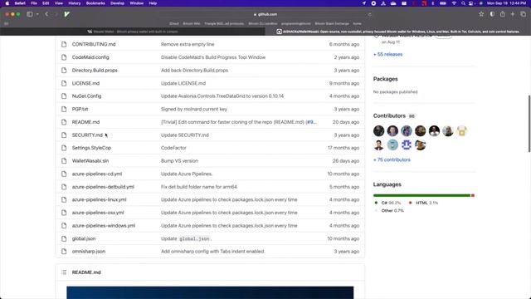Open CodeMaid.config file
Image resolution: width=531 pixels, height=299 pixels.
pyautogui.click(x=90, y=57)
